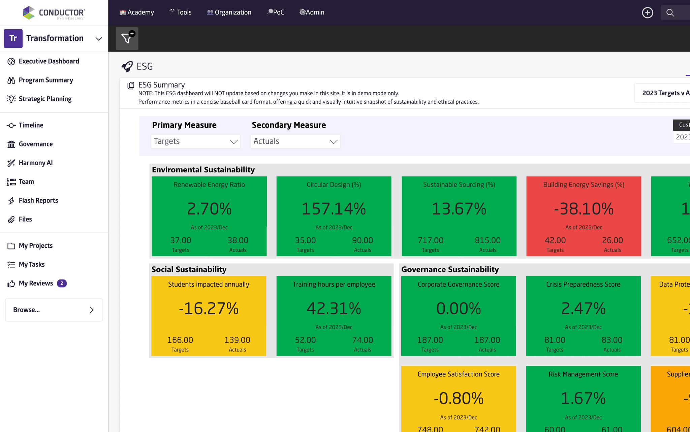Open the Organization menu

pyautogui.click(x=229, y=12)
